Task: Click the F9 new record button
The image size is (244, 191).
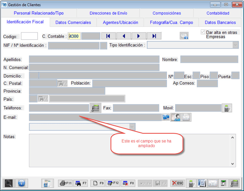Action: tap(97, 183)
